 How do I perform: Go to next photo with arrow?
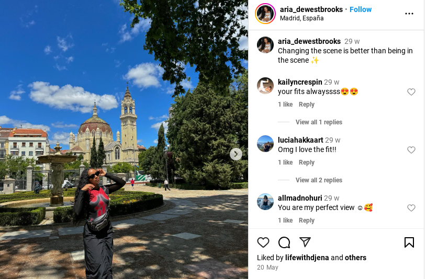(236, 154)
